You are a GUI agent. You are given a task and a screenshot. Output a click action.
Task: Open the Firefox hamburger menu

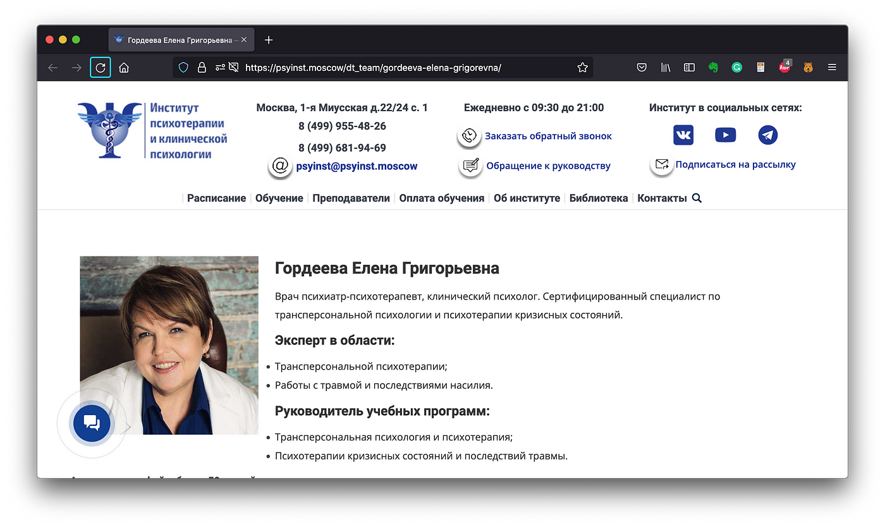point(832,68)
